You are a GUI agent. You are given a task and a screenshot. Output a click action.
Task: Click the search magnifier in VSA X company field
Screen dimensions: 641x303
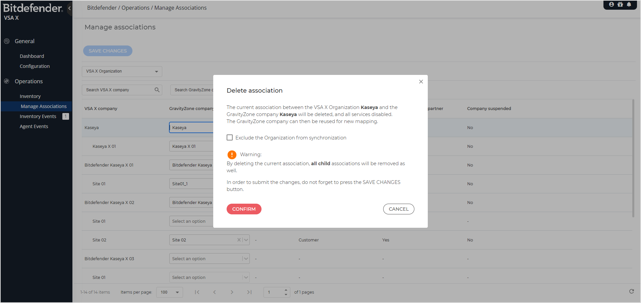pyautogui.click(x=157, y=90)
